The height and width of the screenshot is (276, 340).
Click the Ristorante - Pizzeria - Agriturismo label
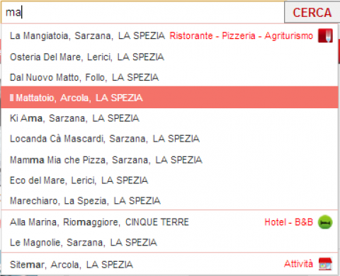coord(242,36)
